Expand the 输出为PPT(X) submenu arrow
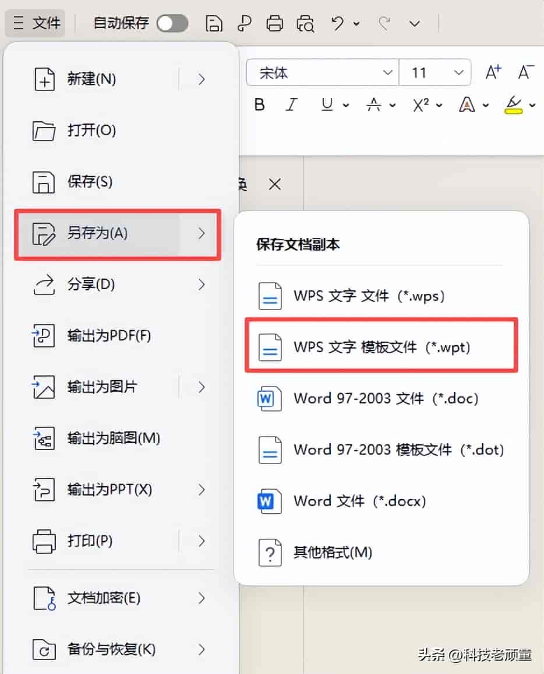 click(x=202, y=490)
